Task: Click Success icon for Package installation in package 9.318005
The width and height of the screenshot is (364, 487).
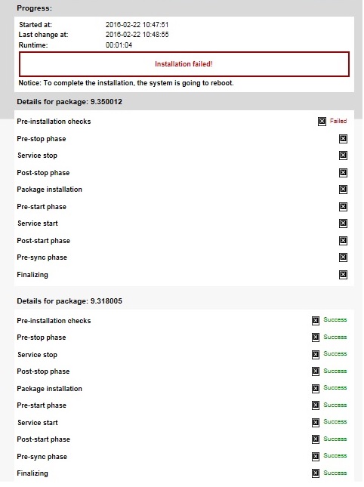Action: (315, 389)
